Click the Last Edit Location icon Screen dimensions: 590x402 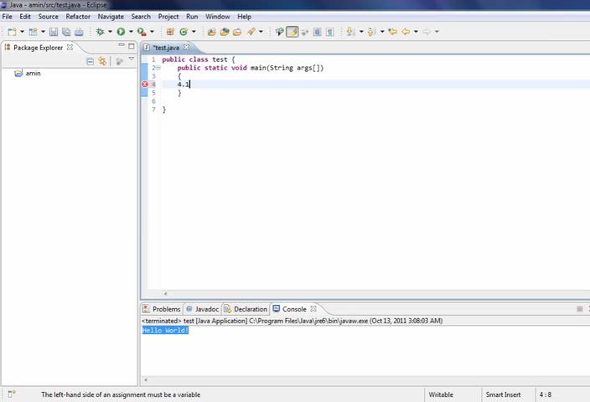point(393,32)
